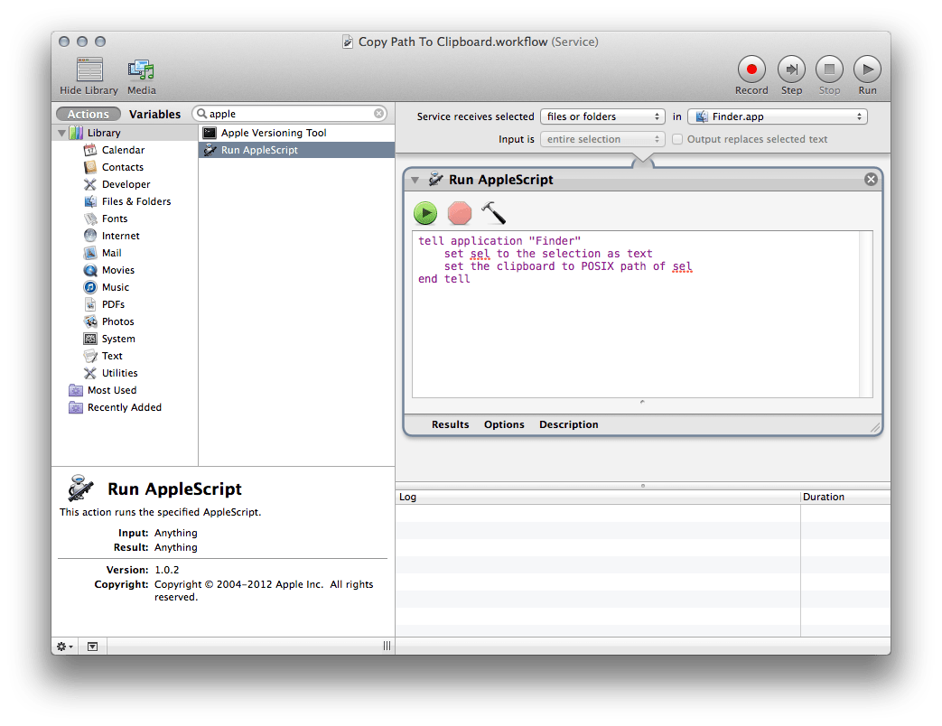The image size is (942, 726).
Task: Select the Calendar library category
Action: [123, 150]
